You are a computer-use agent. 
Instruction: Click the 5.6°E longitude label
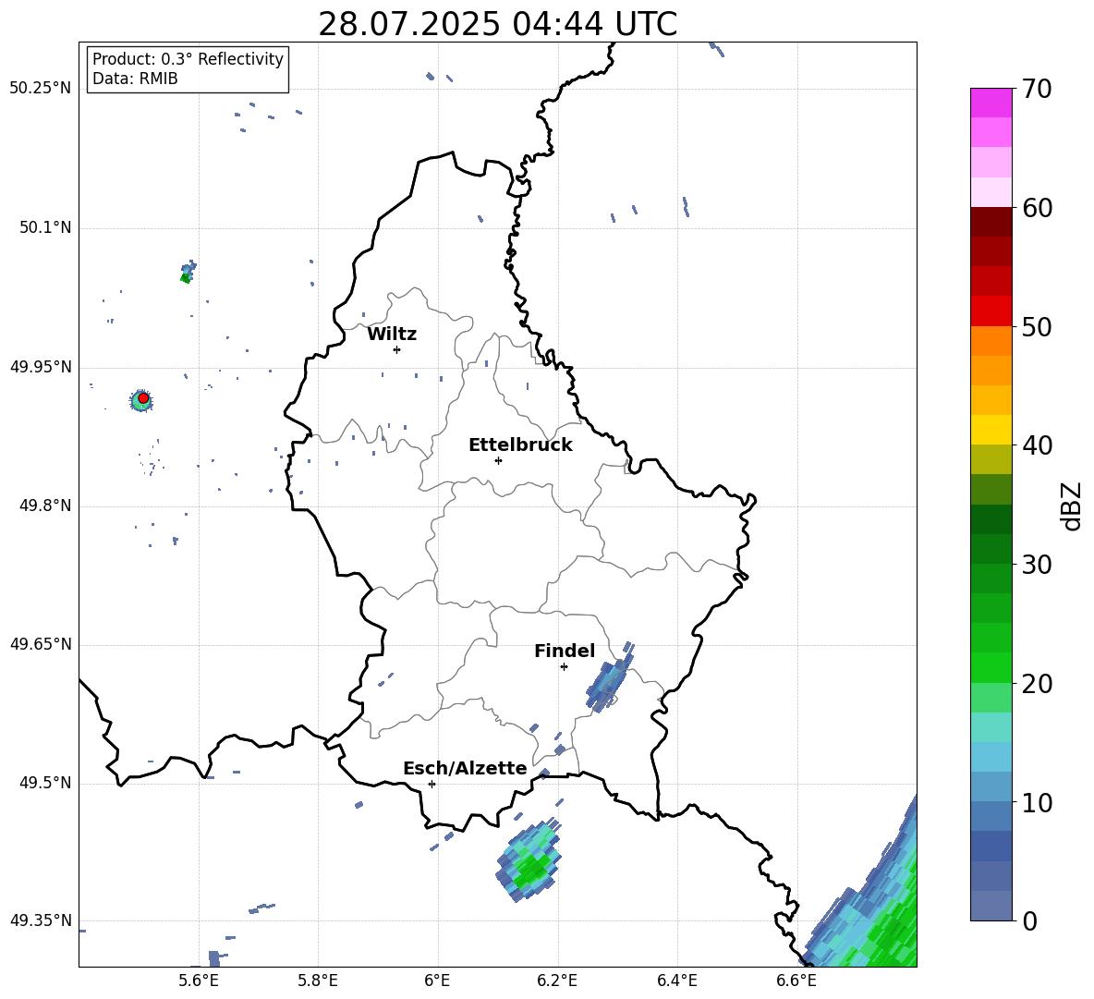199,981
